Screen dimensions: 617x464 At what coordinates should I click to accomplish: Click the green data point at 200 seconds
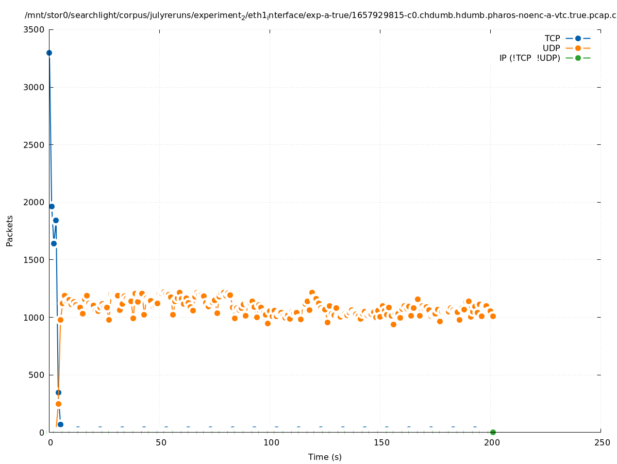pos(493,432)
